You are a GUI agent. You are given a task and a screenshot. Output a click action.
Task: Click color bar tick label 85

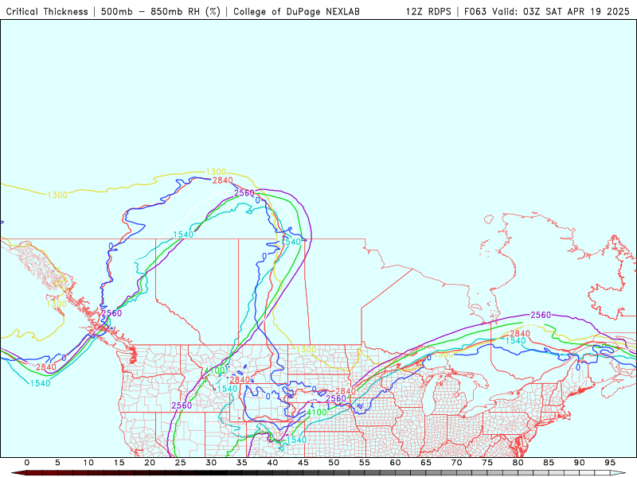click(549, 463)
